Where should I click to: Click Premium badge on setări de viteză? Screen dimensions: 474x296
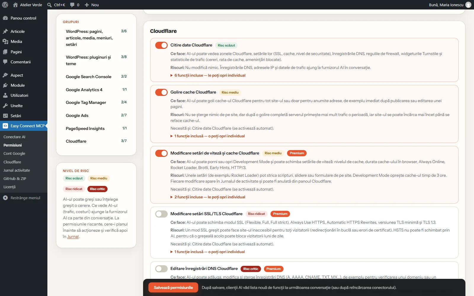point(297,153)
